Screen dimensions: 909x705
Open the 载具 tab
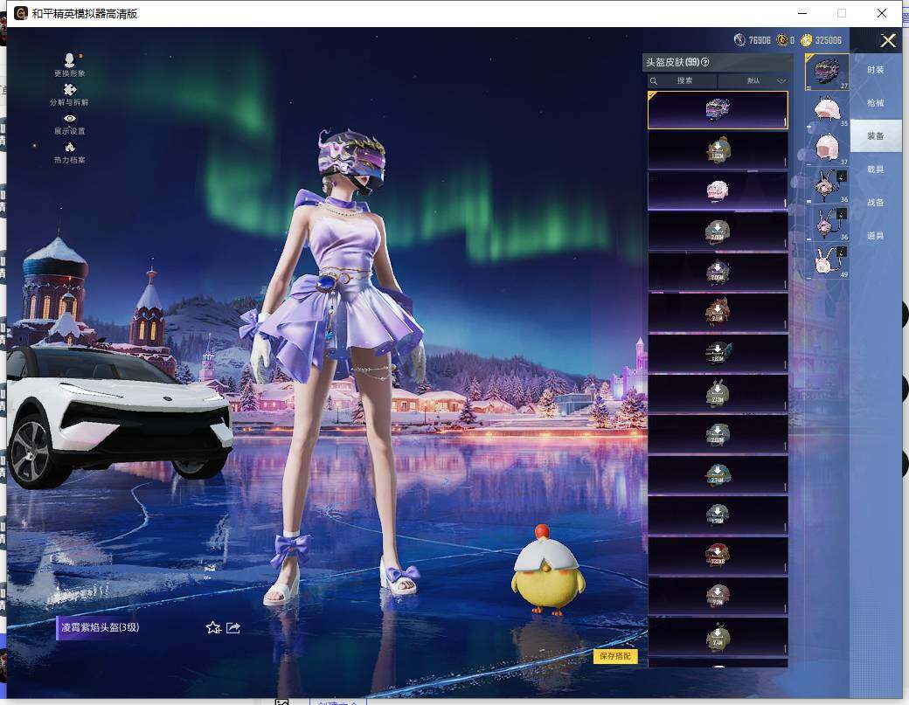click(x=875, y=169)
